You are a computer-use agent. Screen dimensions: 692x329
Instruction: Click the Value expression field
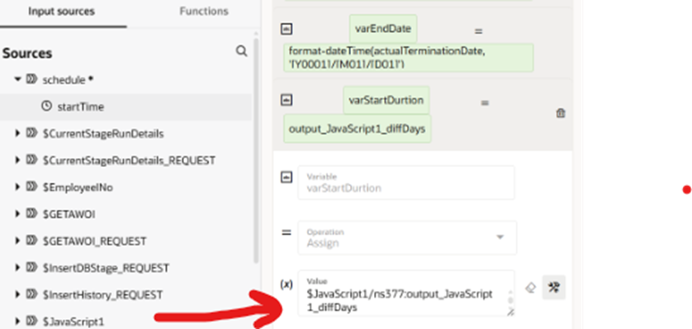point(406,293)
